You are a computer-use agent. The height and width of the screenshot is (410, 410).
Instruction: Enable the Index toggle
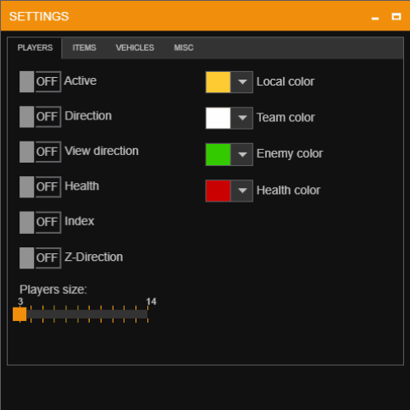pyautogui.click(x=41, y=222)
